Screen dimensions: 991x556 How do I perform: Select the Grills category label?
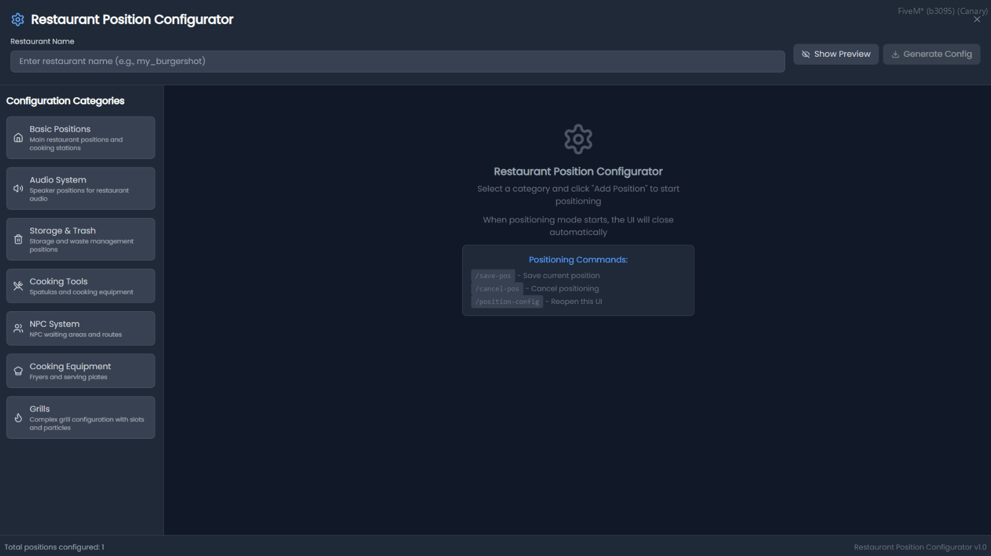(40, 409)
